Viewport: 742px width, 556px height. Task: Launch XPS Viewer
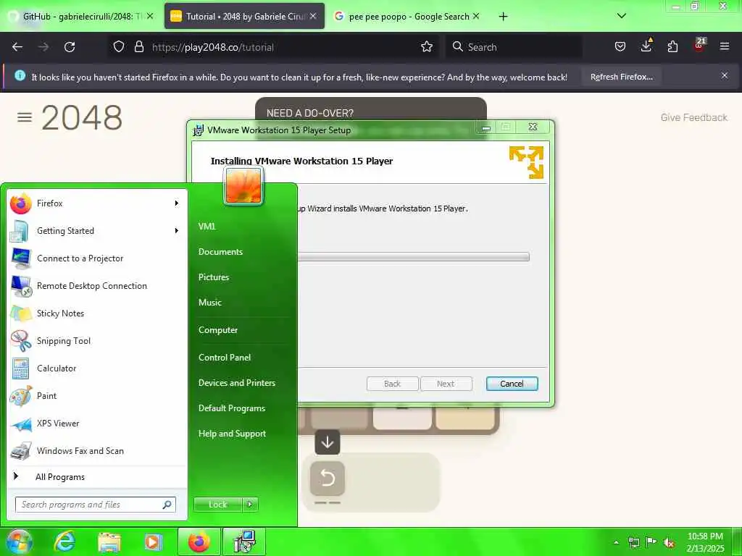pyautogui.click(x=98, y=424)
